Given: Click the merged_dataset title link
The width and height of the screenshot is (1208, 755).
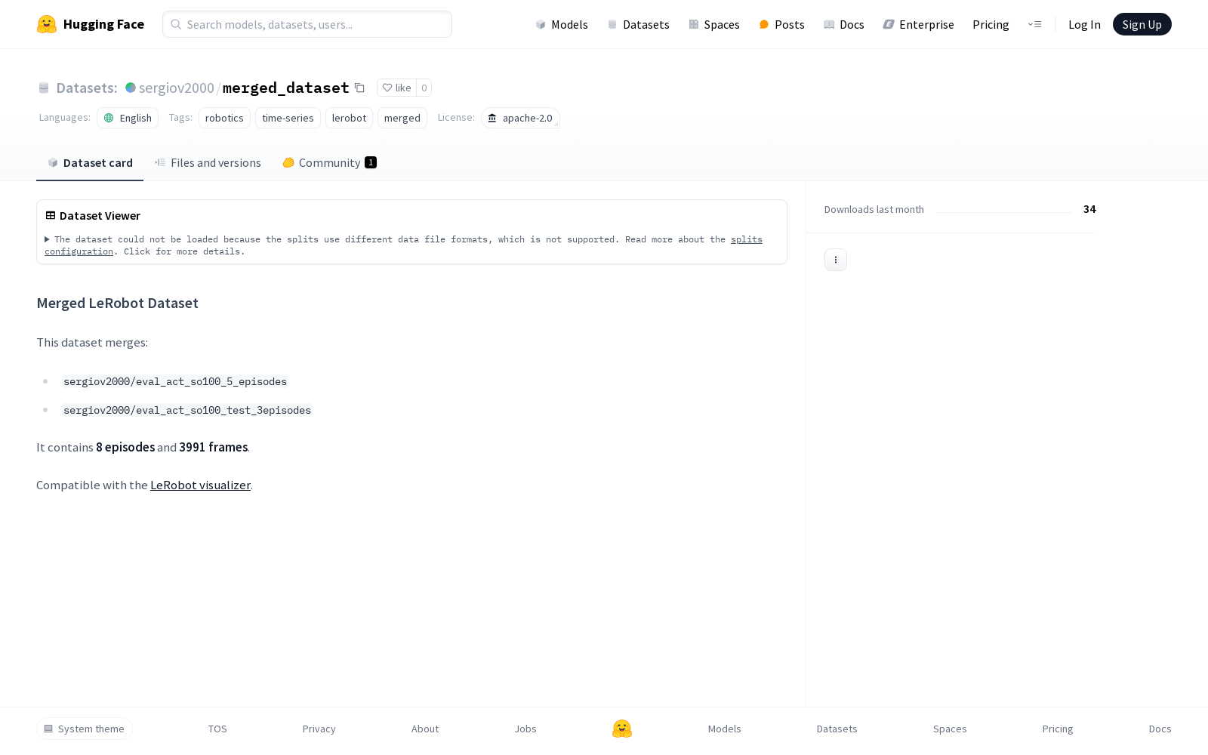Looking at the screenshot, I should [286, 88].
